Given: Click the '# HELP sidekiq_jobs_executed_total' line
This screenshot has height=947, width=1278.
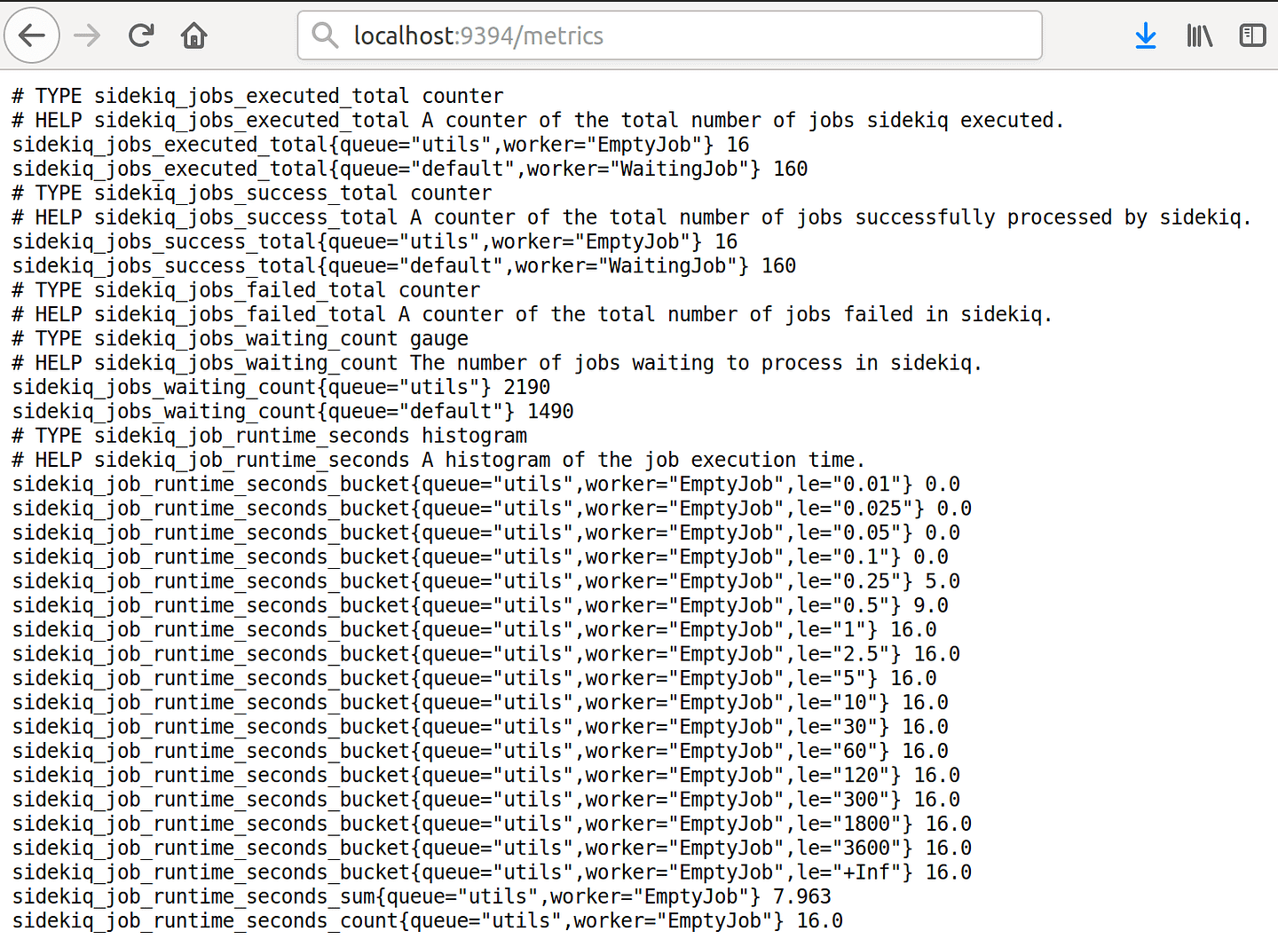Looking at the screenshot, I should 538,120.
